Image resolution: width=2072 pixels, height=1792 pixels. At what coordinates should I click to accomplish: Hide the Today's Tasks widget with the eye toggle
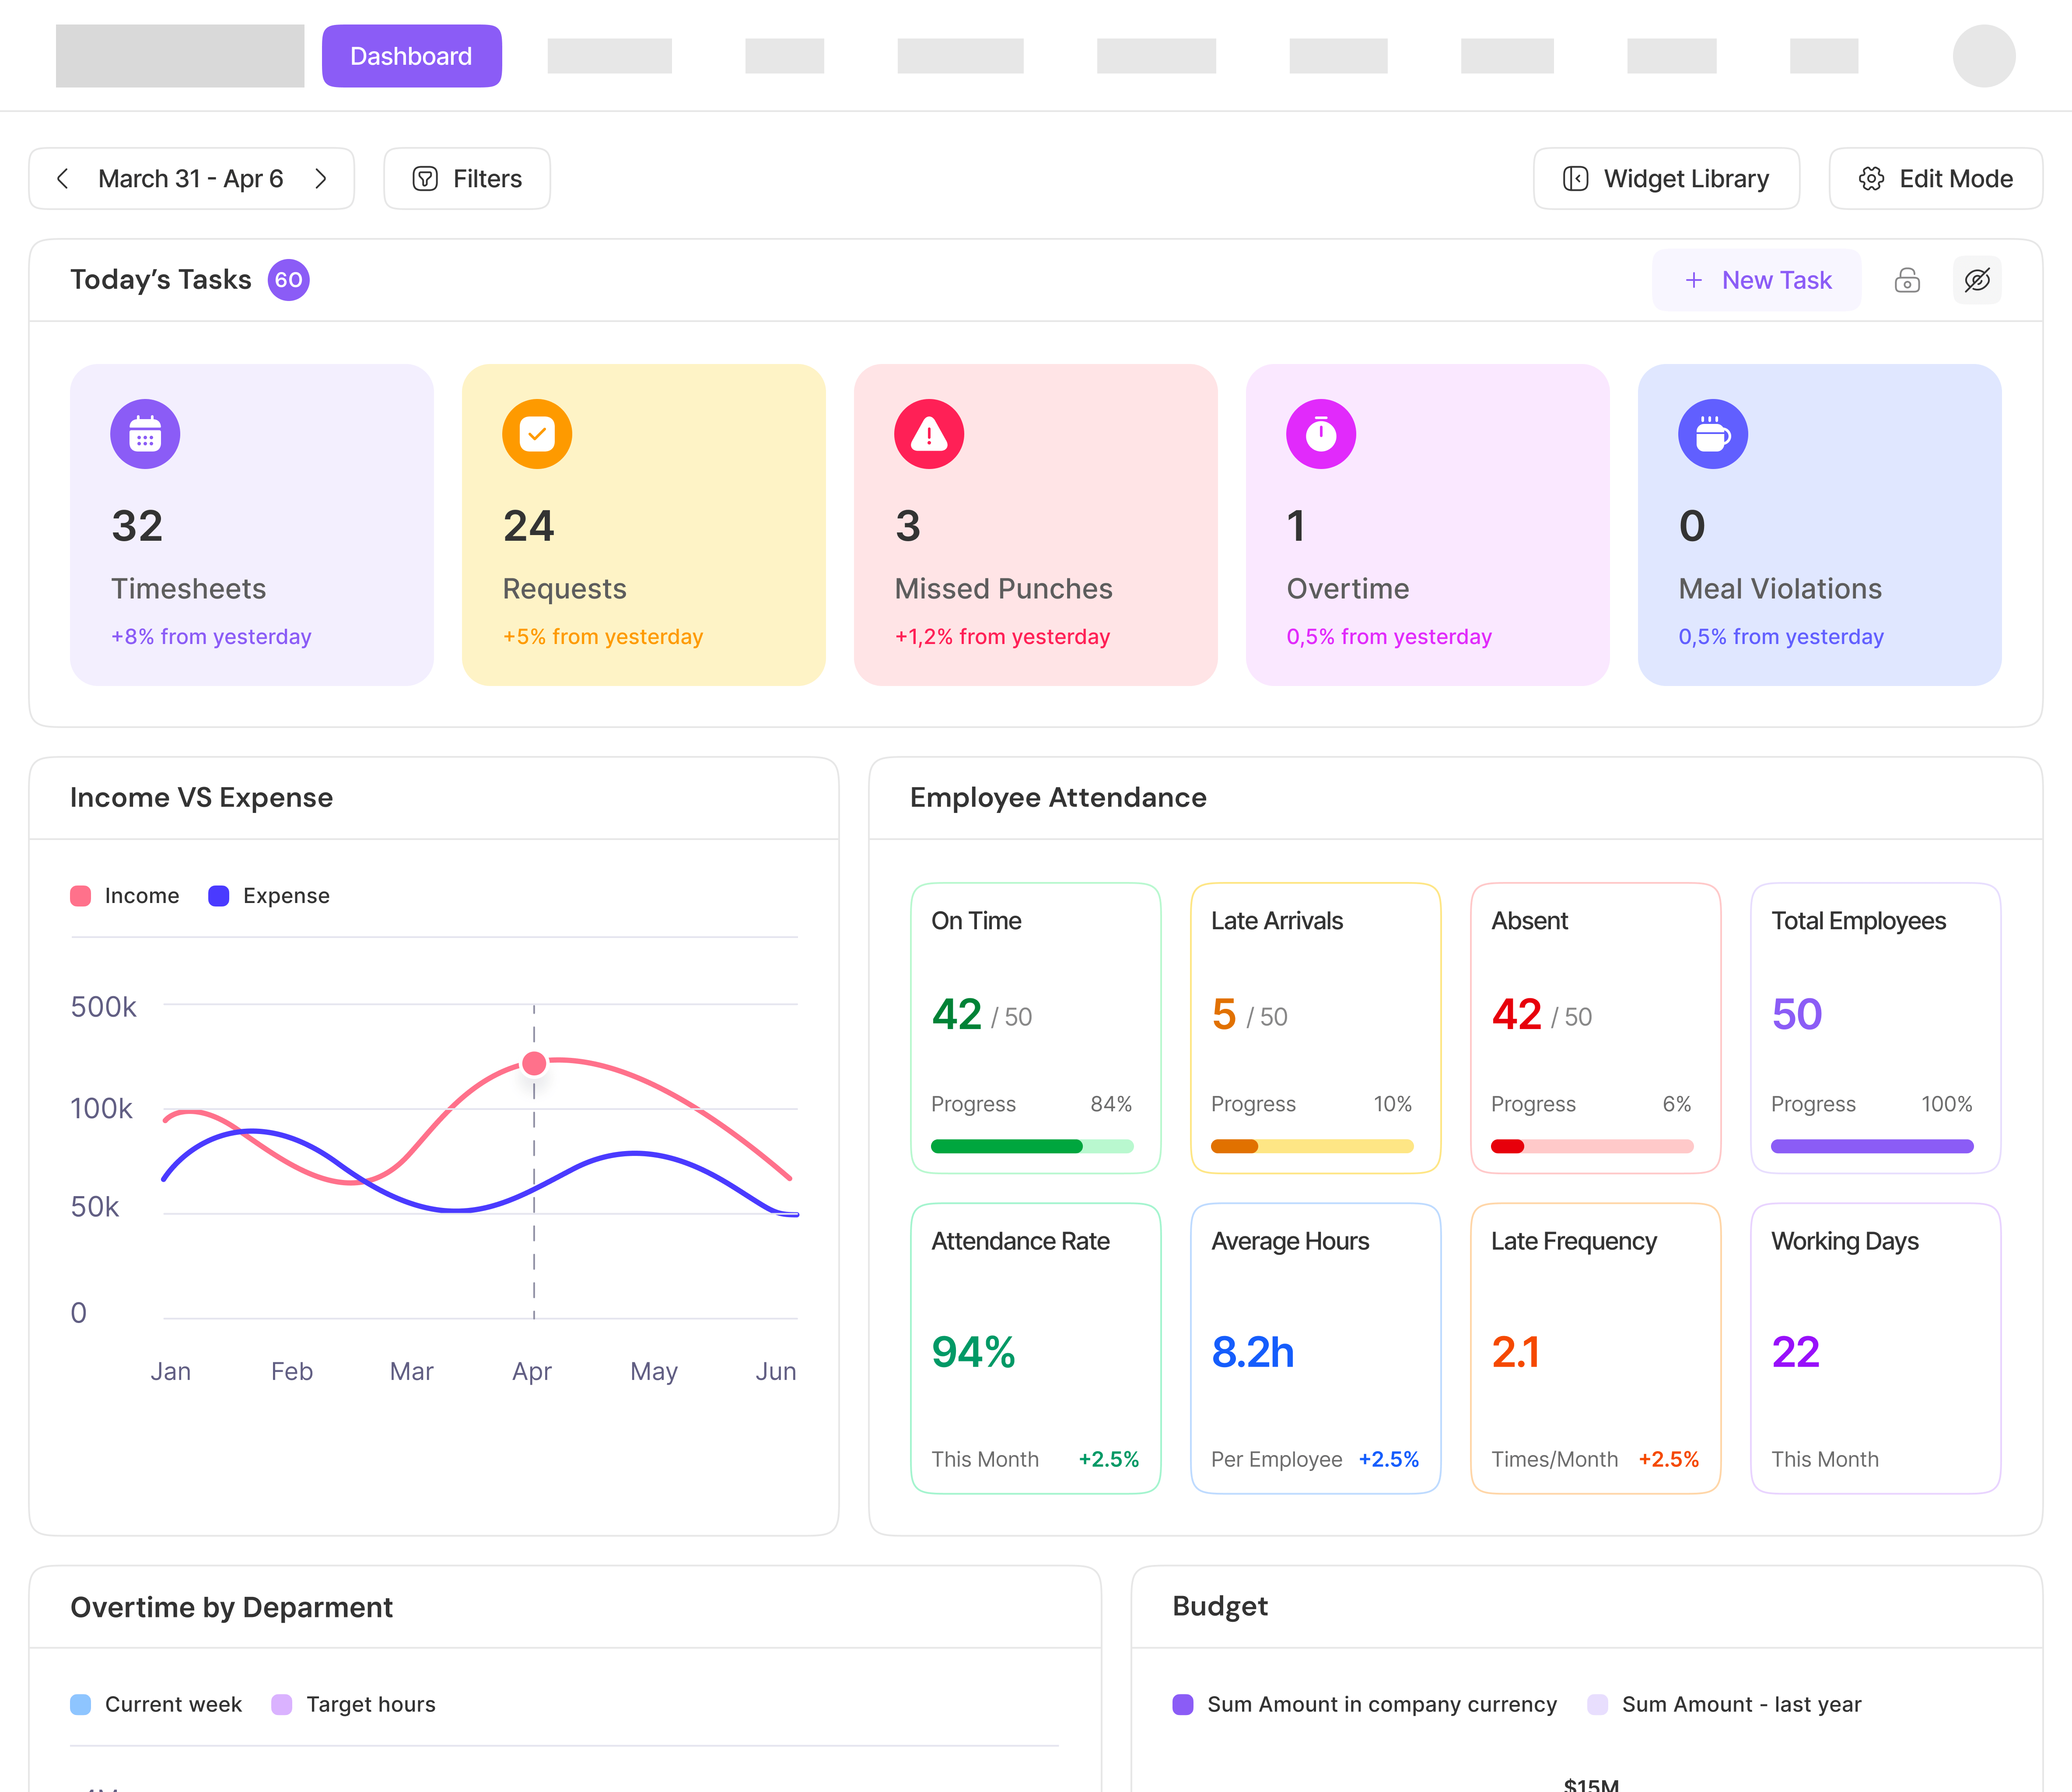1977,280
